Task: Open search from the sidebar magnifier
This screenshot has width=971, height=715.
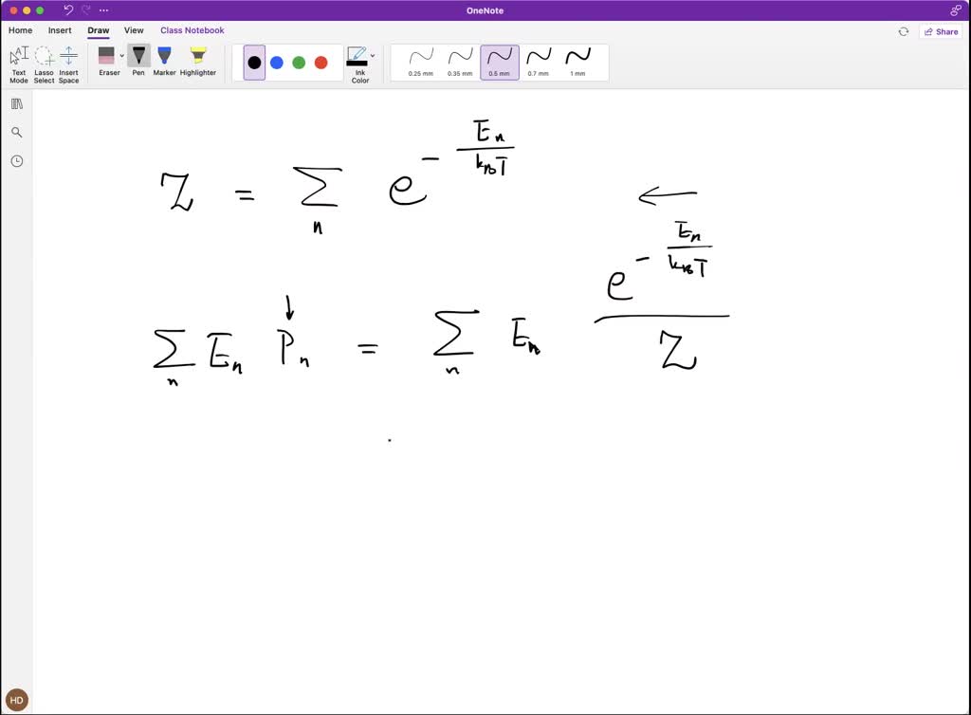Action: (x=16, y=133)
